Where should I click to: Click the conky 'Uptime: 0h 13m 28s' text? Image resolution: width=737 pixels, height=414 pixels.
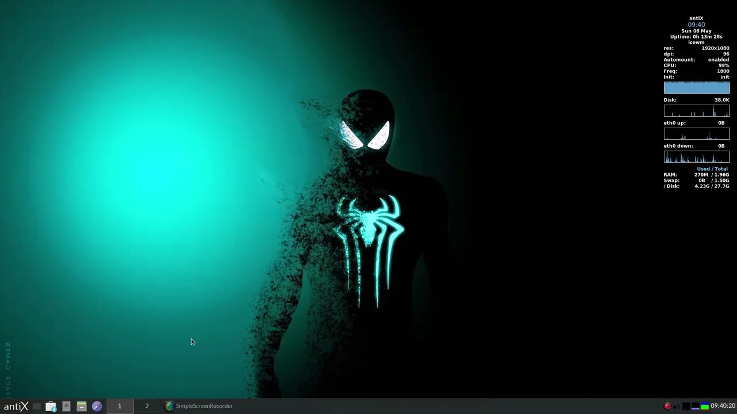pos(696,37)
